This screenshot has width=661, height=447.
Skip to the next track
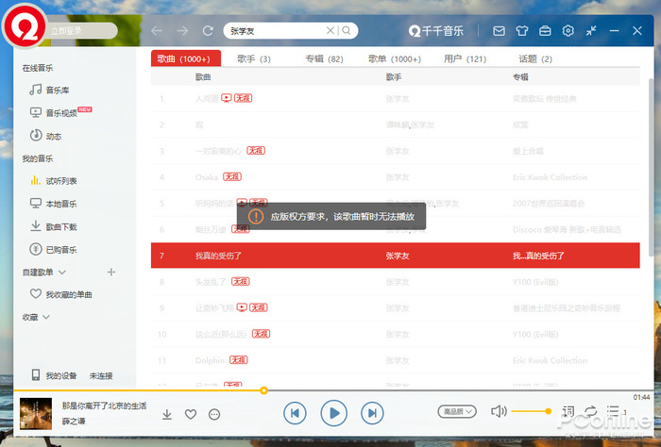point(372,413)
